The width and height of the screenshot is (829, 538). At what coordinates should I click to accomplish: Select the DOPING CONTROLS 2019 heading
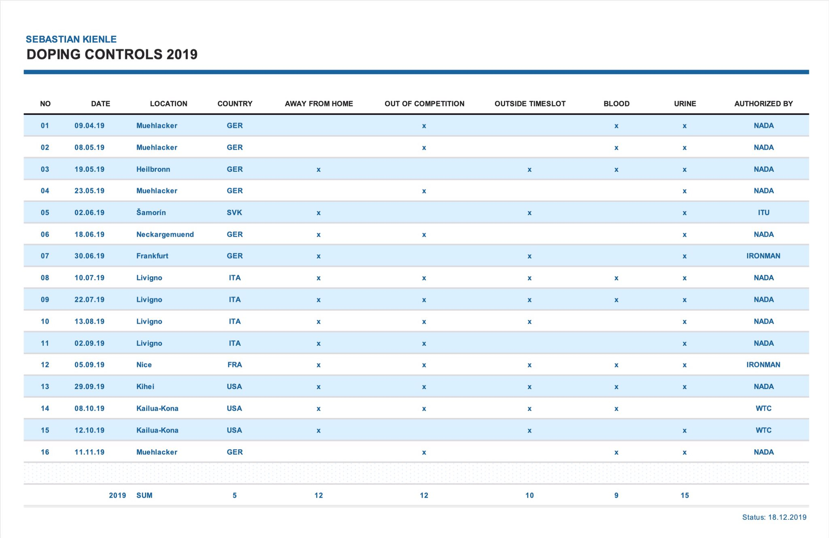point(112,54)
